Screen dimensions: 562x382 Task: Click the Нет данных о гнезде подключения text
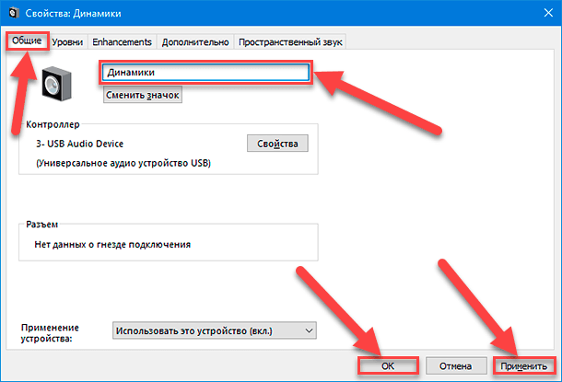tap(114, 245)
